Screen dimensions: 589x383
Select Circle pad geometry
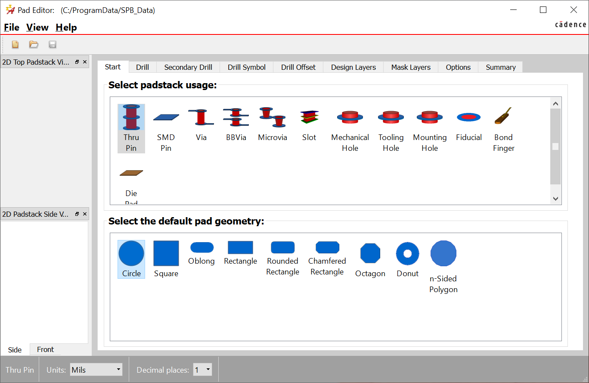(x=131, y=259)
